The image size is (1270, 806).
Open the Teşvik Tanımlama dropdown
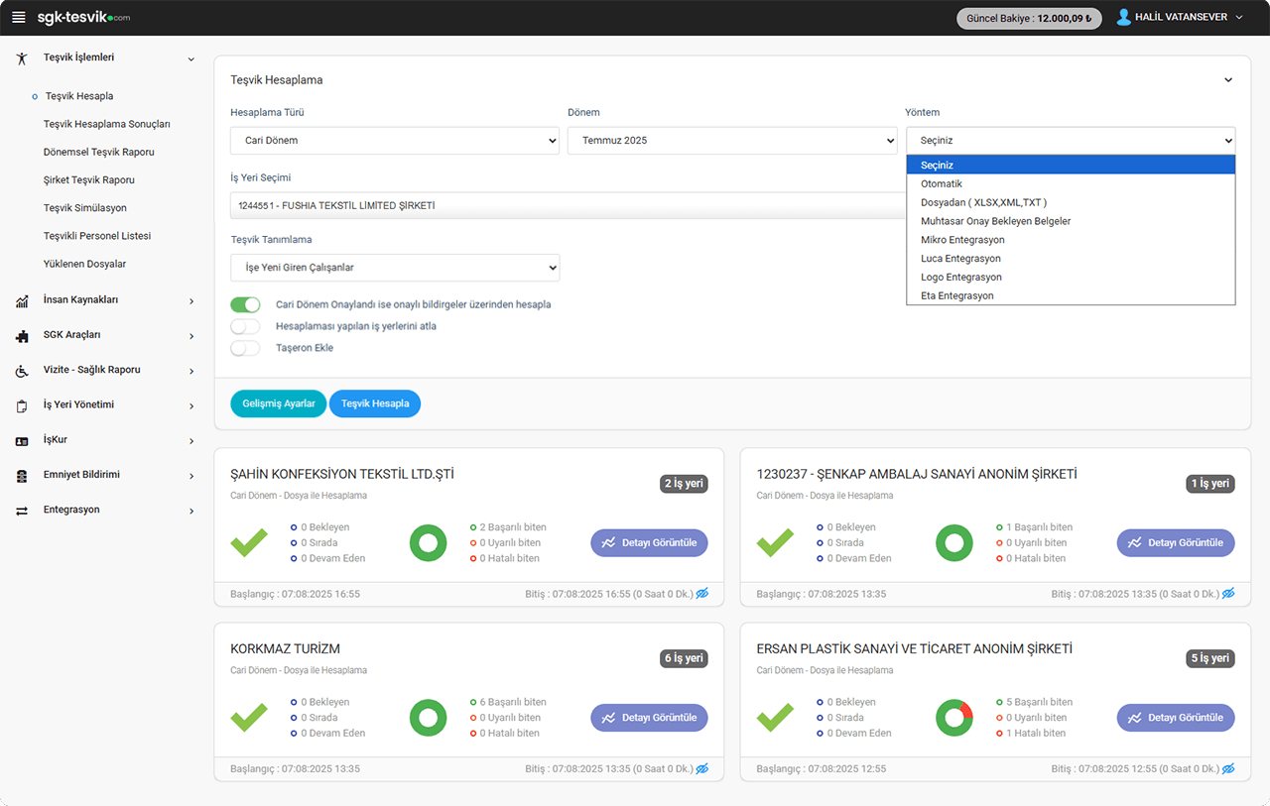(x=395, y=268)
